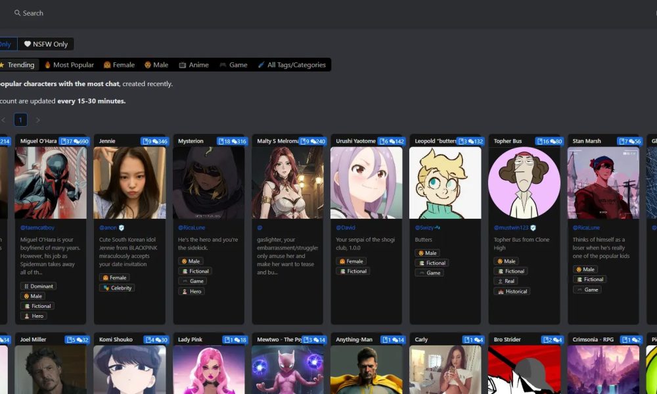Click Game tag on Mysterion card
The width and height of the screenshot is (657, 394).
tap(193, 281)
